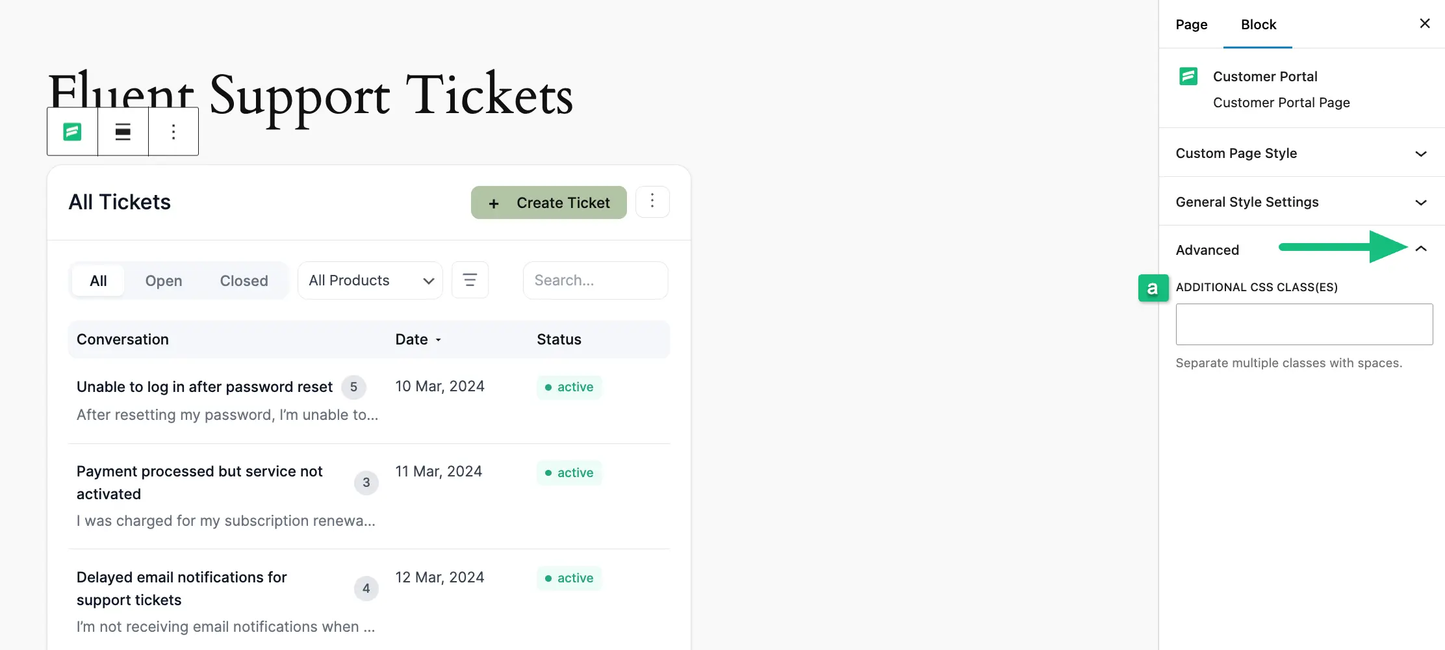This screenshot has height=650, width=1445.
Task: Click the Additional CSS Classes input field
Action: point(1303,324)
